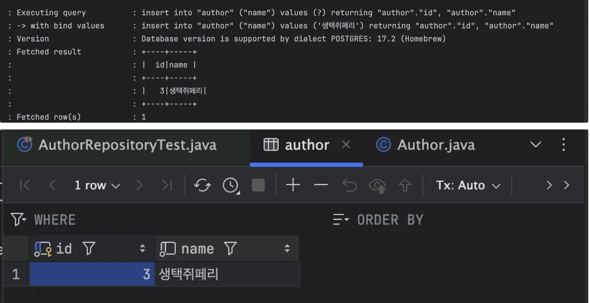
Task: Go to first page of rows
Action: (25, 185)
